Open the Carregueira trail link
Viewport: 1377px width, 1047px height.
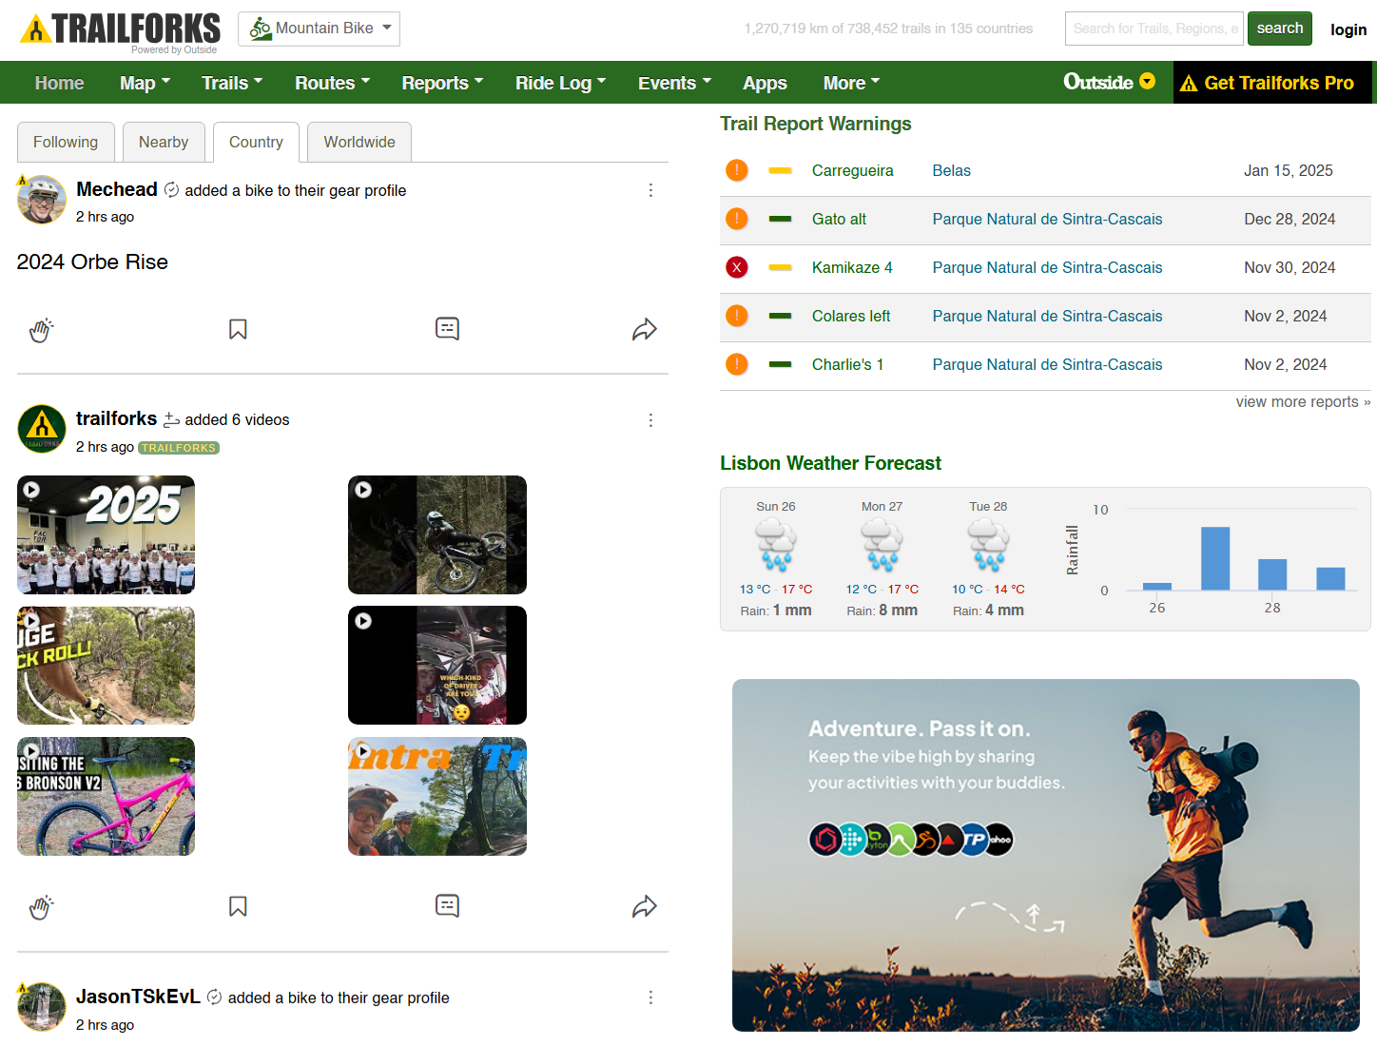click(x=852, y=170)
